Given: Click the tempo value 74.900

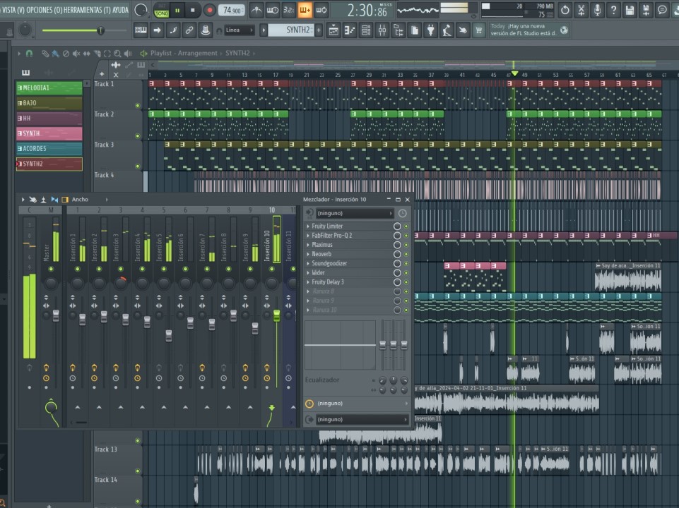Looking at the screenshot, I should 232,10.
